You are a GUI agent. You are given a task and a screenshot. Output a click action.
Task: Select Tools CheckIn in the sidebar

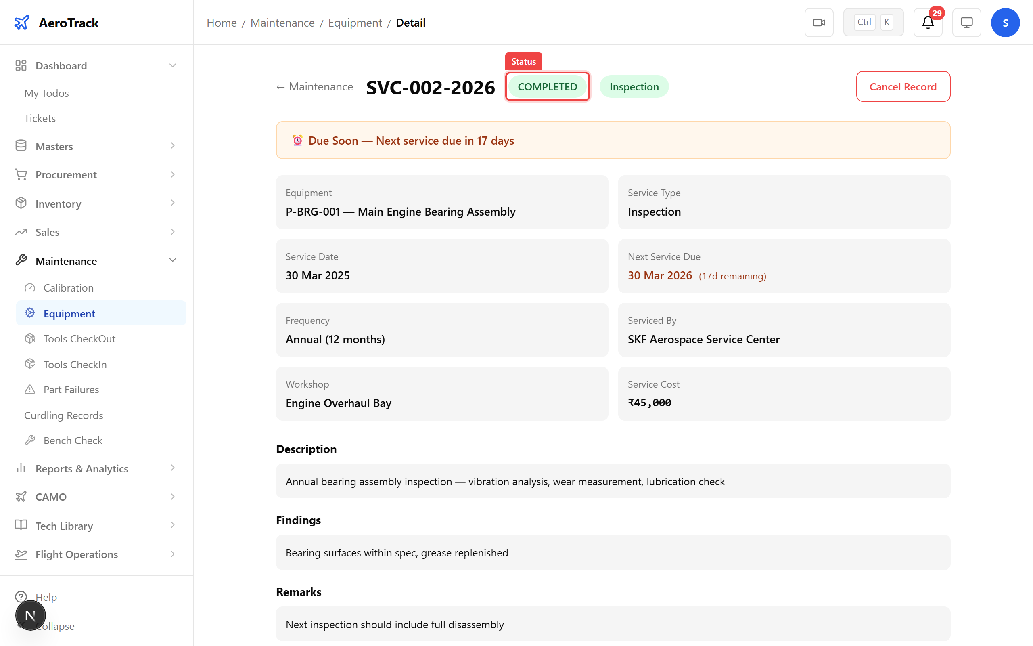(x=75, y=364)
